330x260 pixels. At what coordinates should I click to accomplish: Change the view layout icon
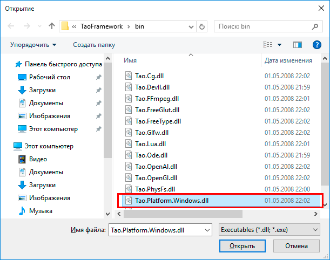point(268,45)
